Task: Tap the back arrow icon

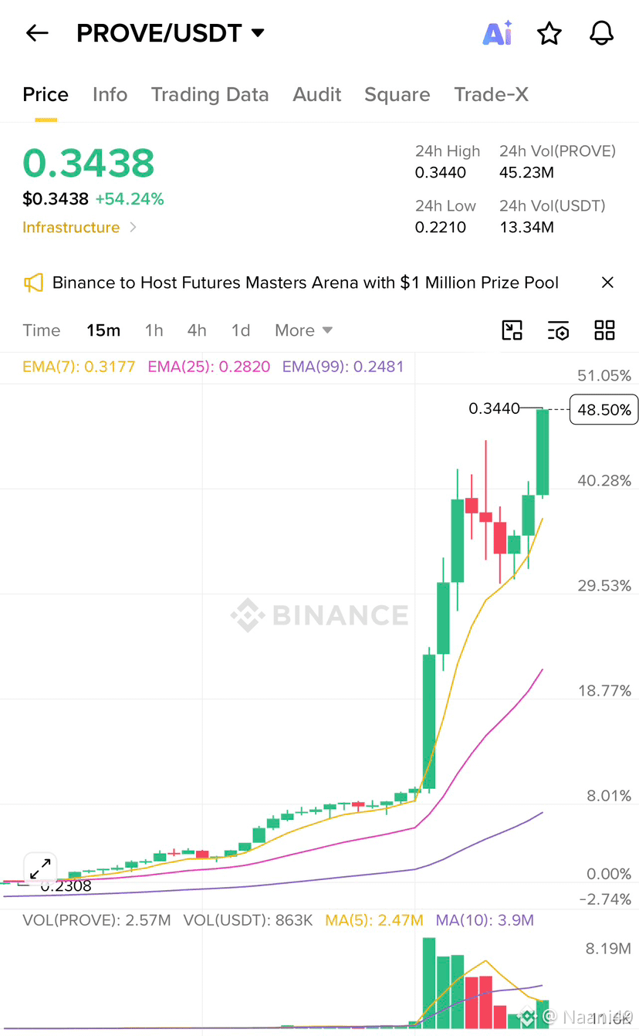Action: pos(37,33)
